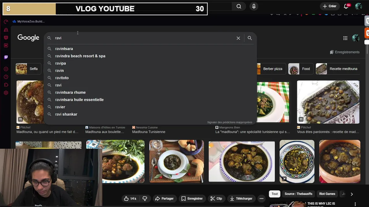
Task: Click the red M icon in sidebar
Action: [x=6, y=45]
